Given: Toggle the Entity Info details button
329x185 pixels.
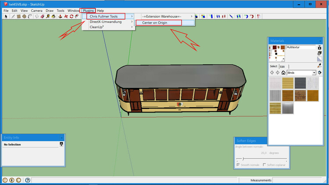Looking at the screenshot, I should pos(61,144).
